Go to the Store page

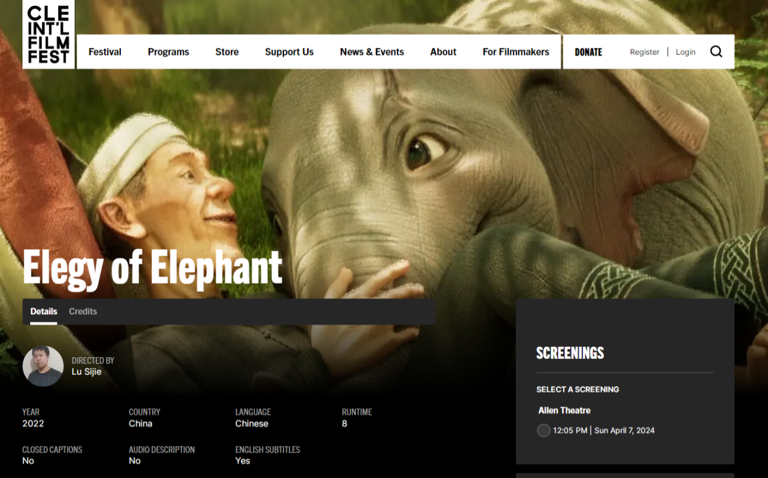click(227, 52)
